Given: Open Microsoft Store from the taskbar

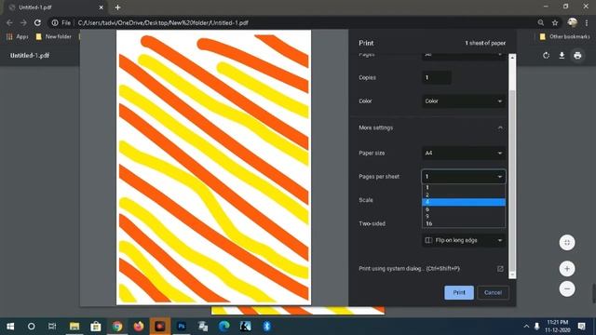Looking at the screenshot, I should (95, 327).
